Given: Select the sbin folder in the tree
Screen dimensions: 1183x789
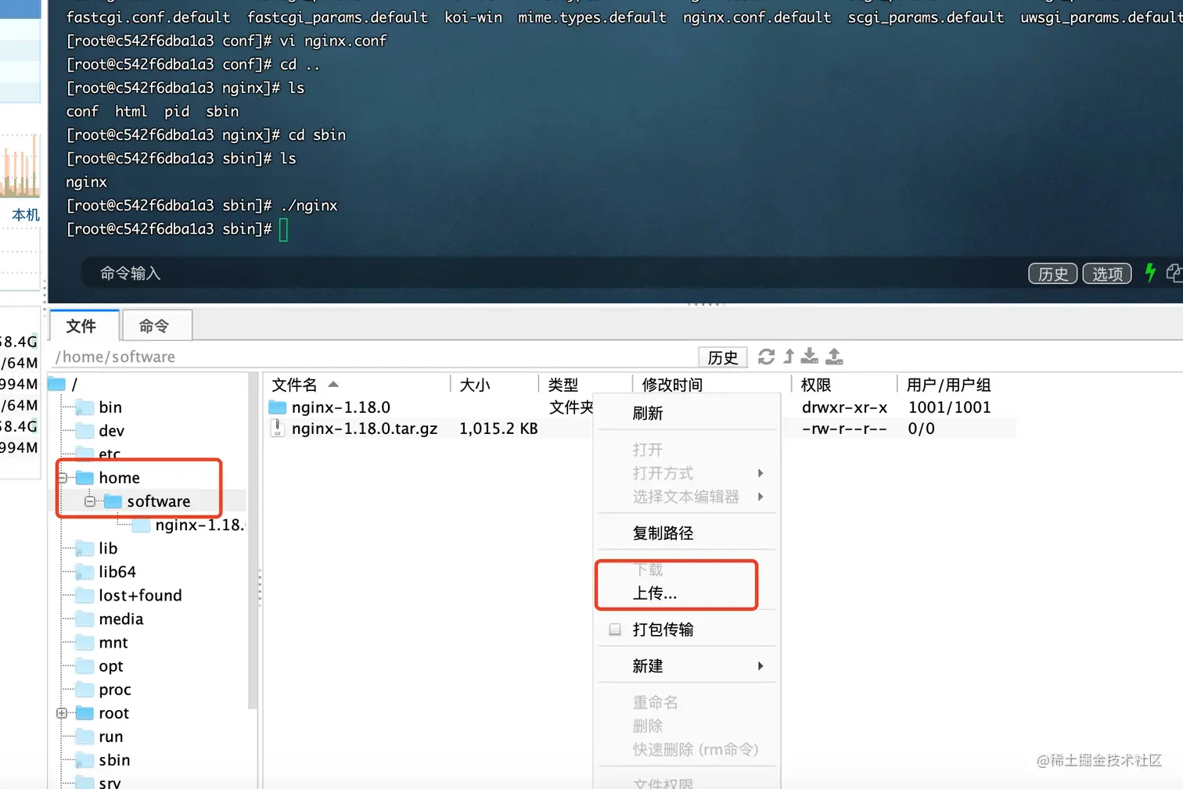Looking at the screenshot, I should [x=114, y=760].
